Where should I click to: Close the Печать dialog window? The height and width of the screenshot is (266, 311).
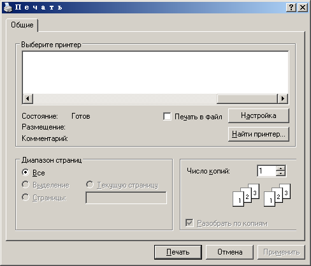point(303,8)
